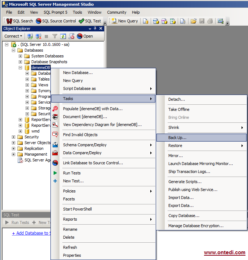Open the Restore submenu

201,146
